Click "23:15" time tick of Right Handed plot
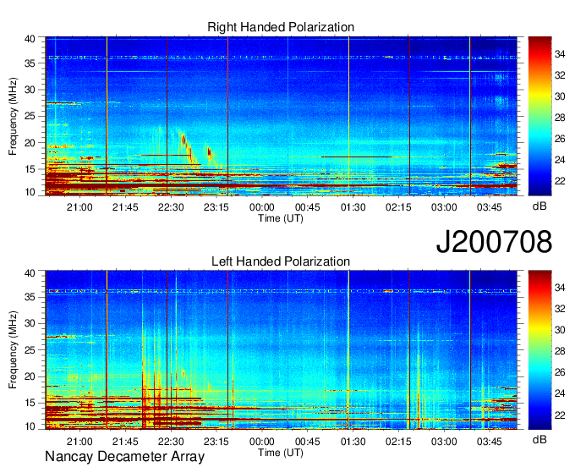Screen dimensions: 575x467 [x=216, y=207]
